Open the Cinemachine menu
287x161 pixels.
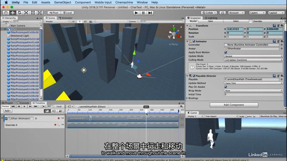(124, 2)
